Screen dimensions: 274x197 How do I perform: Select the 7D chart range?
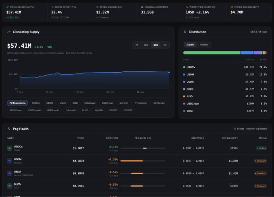(137, 45)
